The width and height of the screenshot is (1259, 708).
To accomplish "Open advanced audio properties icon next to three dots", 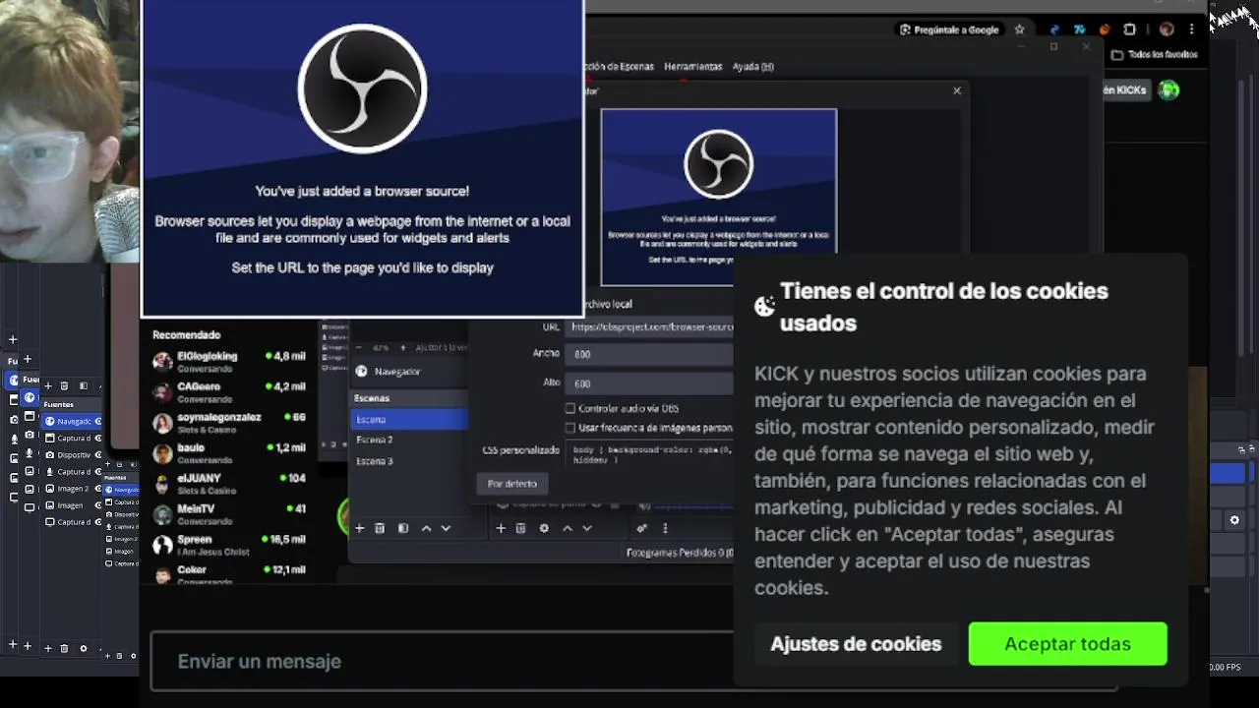I will (641, 528).
